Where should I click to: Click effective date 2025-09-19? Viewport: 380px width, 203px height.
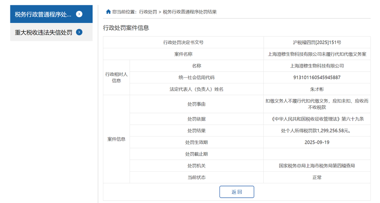(x=317, y=142)
